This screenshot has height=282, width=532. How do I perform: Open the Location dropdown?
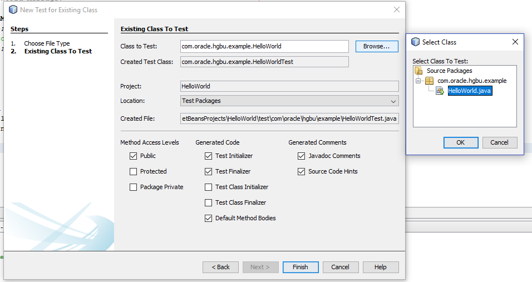393,101
